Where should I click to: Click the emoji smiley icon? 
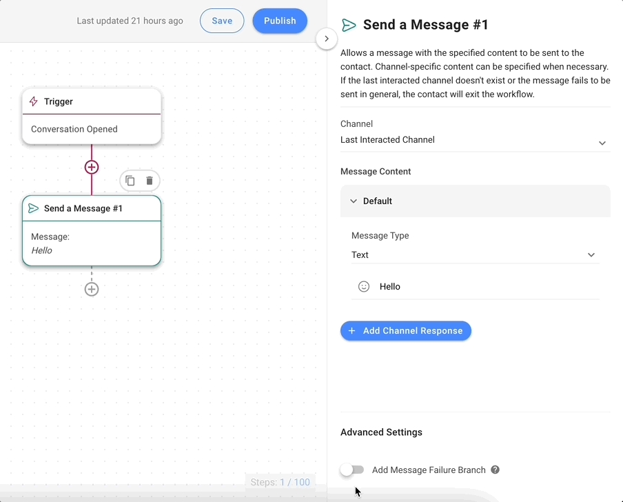[x=364, y=287]
